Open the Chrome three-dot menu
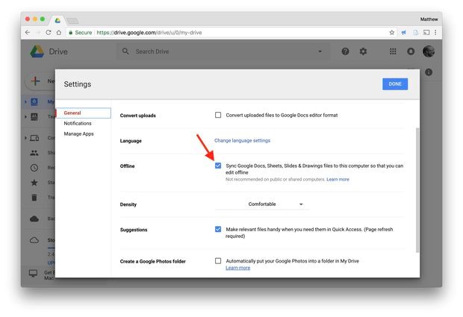The image size is (463, 317). coord(435,33)
